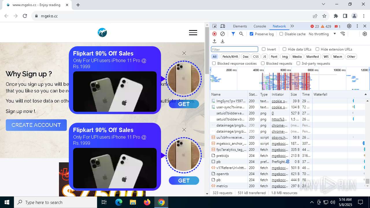
Task: Expand more DevTools tabs chevron
Action: (x=292, y=26)
